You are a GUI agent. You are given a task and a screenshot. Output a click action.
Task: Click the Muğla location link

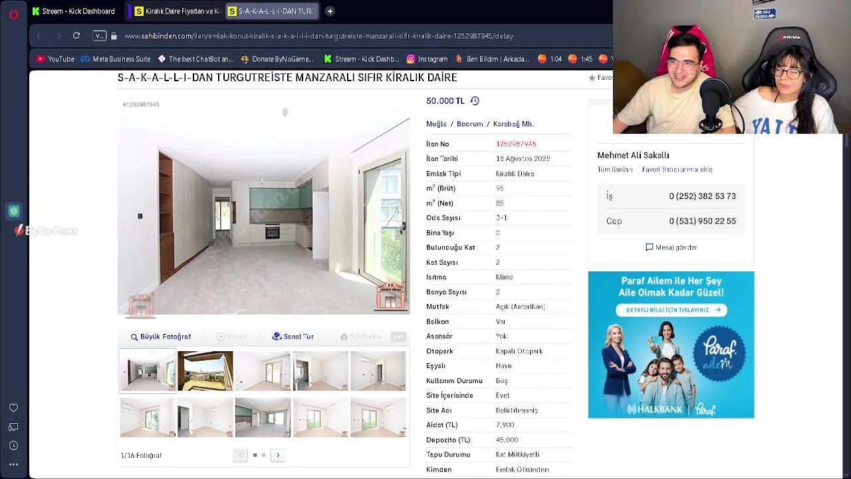point(436,124)
